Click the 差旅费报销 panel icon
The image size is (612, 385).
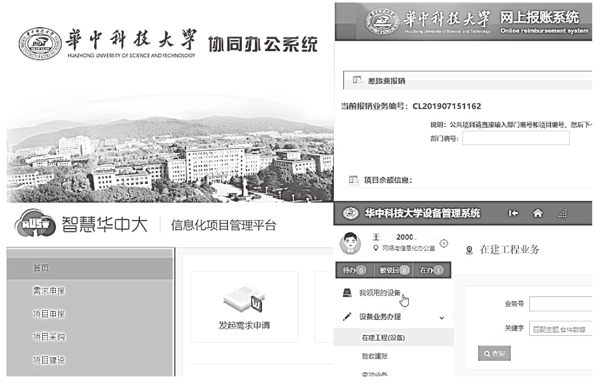tap(357, 80)
